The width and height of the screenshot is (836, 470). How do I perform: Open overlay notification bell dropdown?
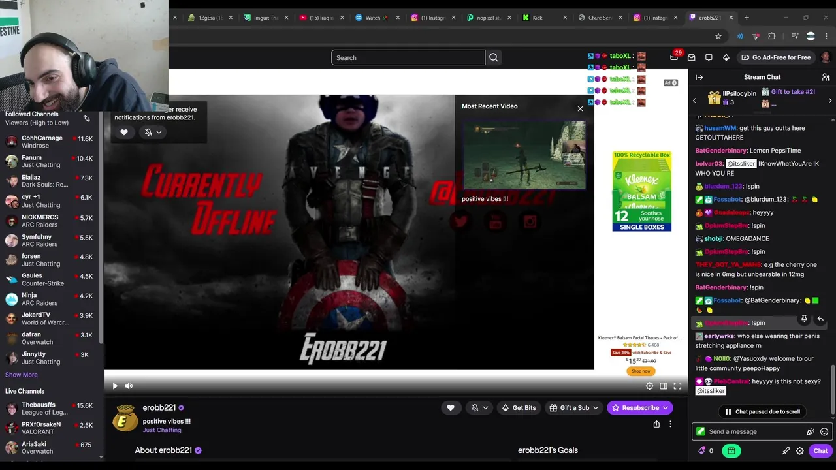coord(153,132)
